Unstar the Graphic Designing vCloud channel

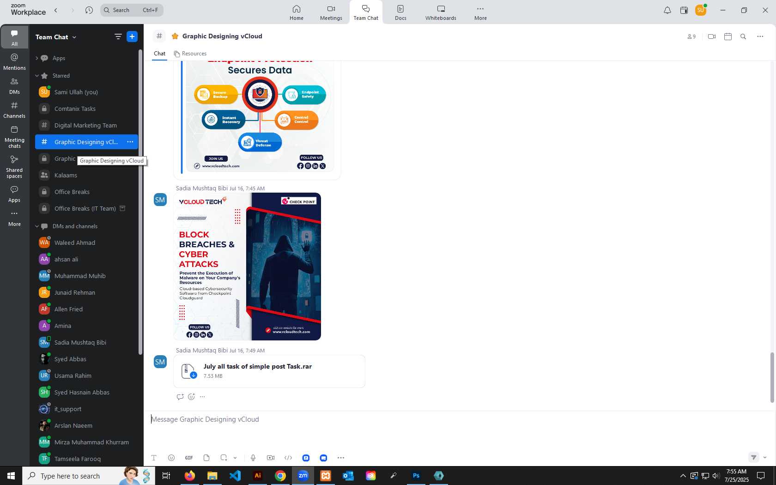tap(175, 36)
